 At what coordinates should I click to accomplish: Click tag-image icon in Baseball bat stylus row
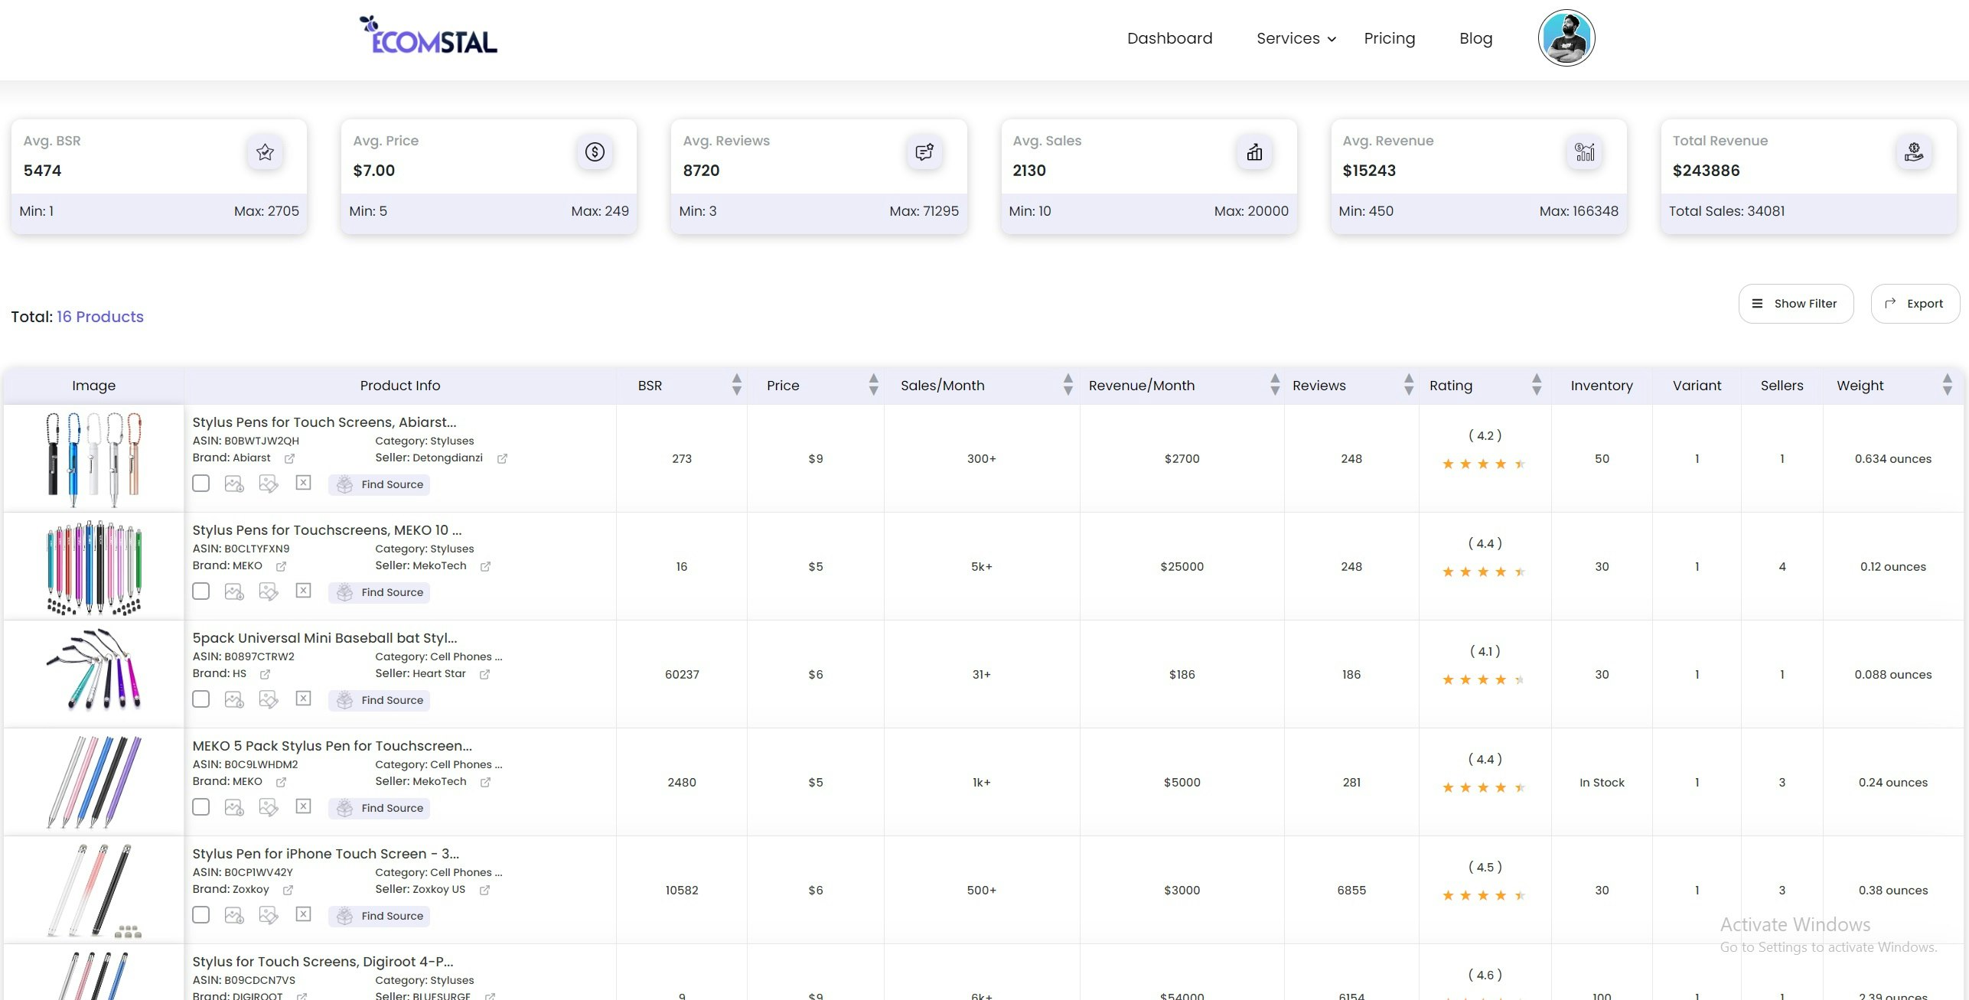269,699
